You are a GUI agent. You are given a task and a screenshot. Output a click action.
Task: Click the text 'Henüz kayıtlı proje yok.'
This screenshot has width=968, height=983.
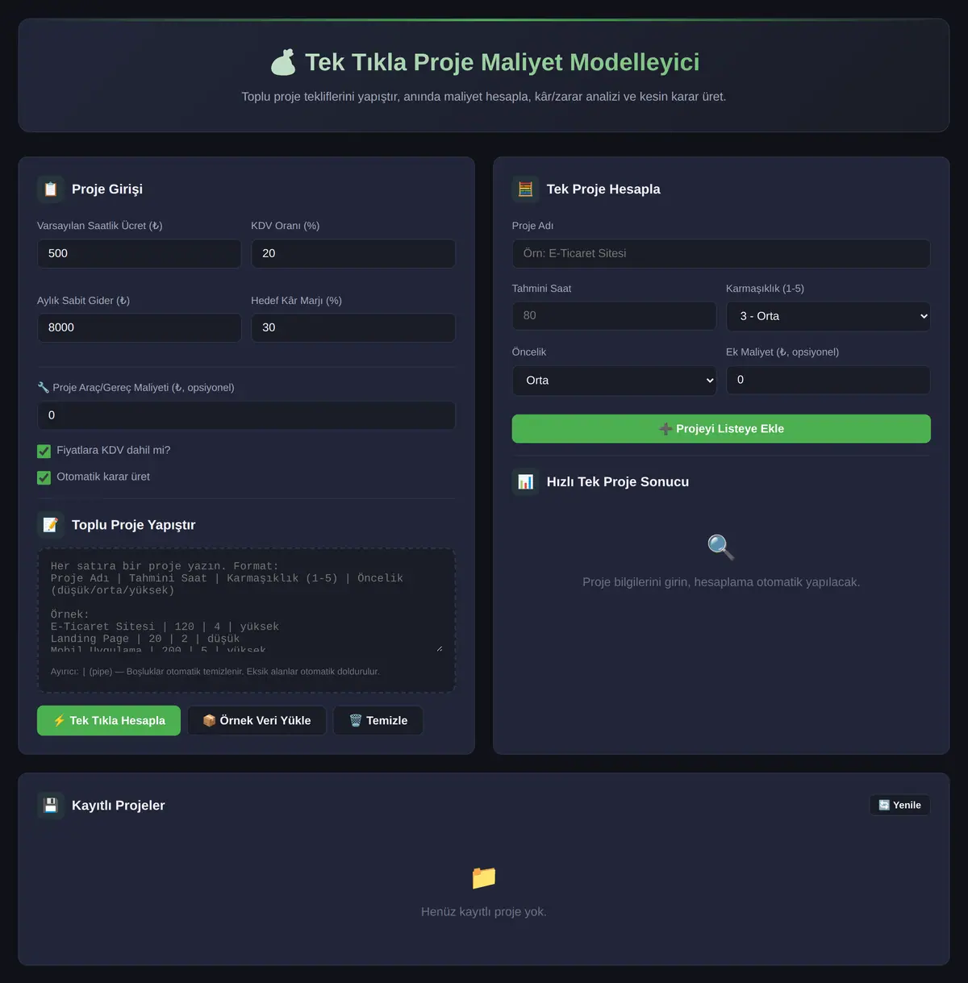pyautogui.click(x=484, y=912)
